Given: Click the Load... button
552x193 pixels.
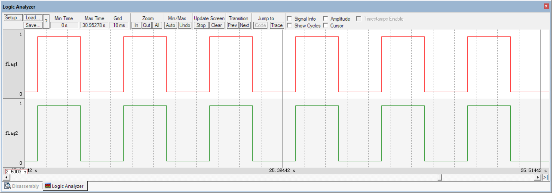Looking at the screenshot, I should pos(33,18).
